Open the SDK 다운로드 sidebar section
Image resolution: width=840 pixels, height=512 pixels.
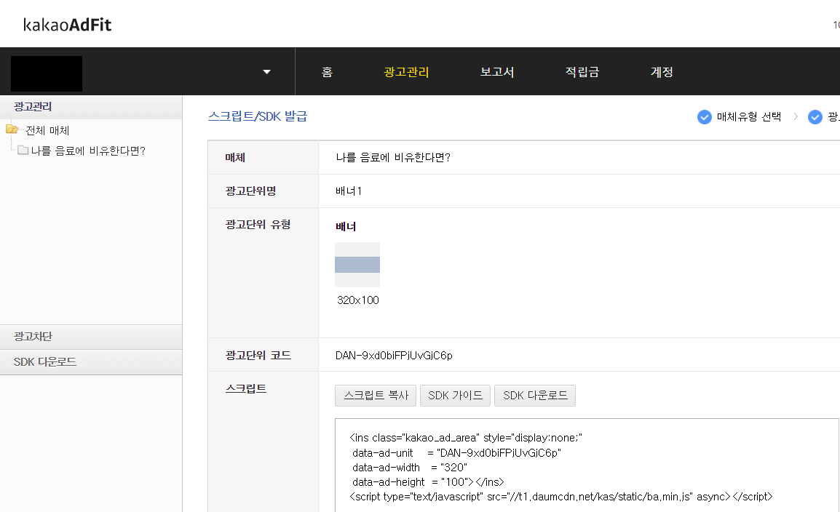pyautogui.click(x=91, y=362)
